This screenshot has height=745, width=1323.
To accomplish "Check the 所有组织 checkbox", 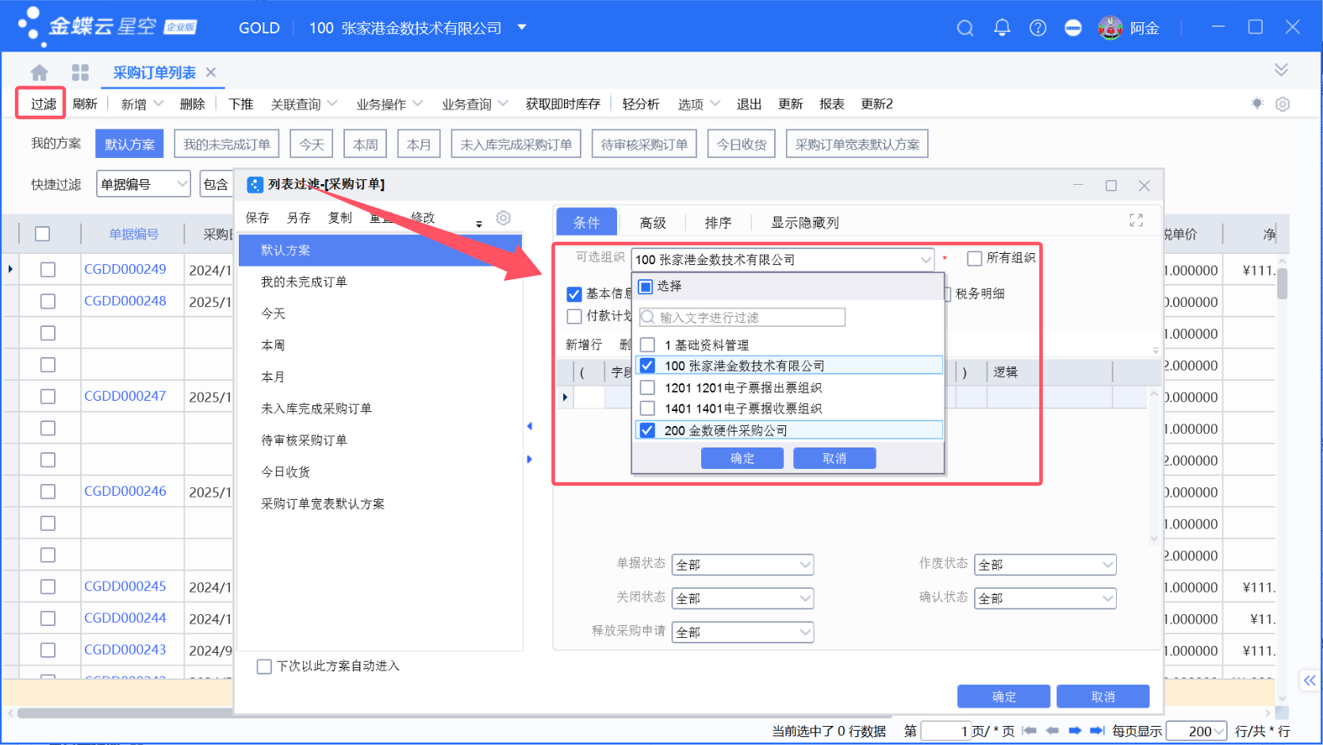I will pos(975,259).
